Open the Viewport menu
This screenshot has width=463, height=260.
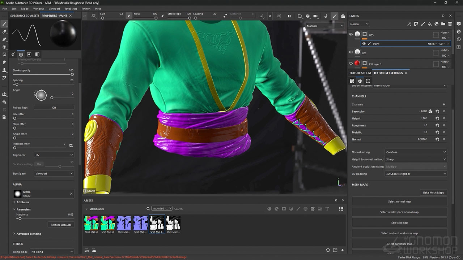tap(54, 9)
